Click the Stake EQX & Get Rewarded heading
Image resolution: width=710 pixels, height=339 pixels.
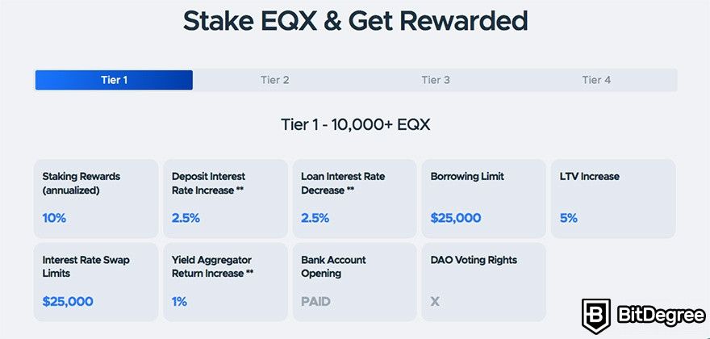(x=355, y=20)
